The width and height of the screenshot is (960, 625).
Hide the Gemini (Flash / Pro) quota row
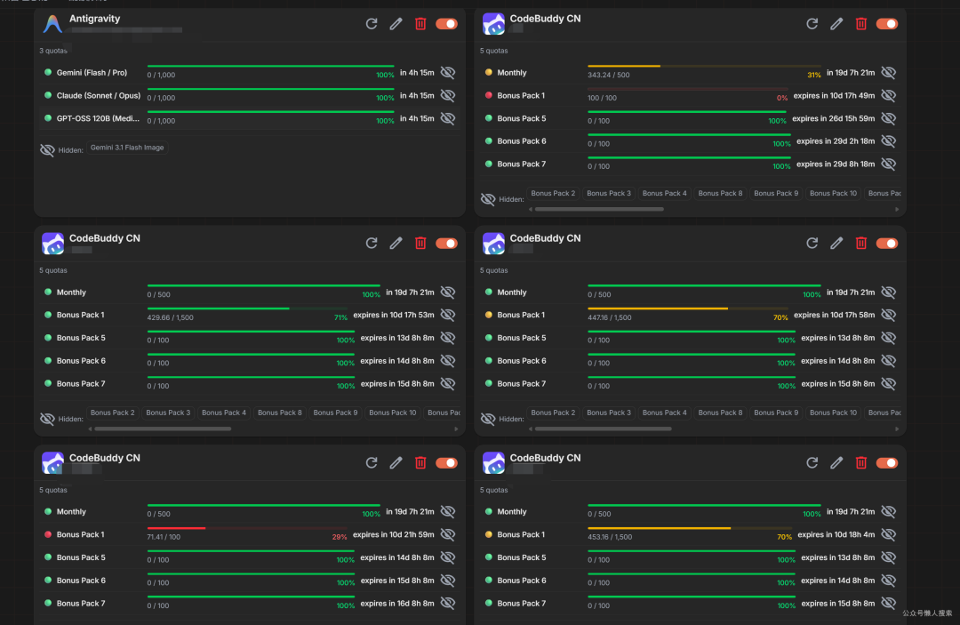(x=448, y=73)
